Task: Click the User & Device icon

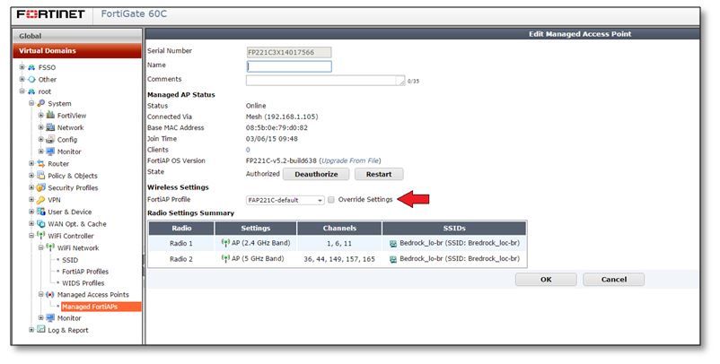Action: pyautogui.click(x=41, y=212)
